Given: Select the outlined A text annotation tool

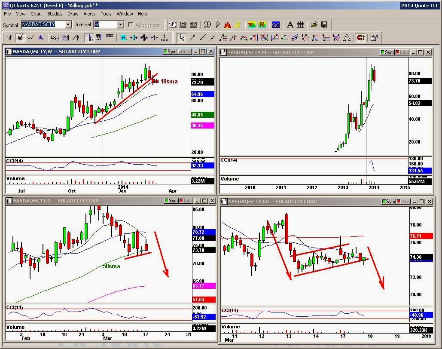Looking at the screenshot, I should (347, 37).
